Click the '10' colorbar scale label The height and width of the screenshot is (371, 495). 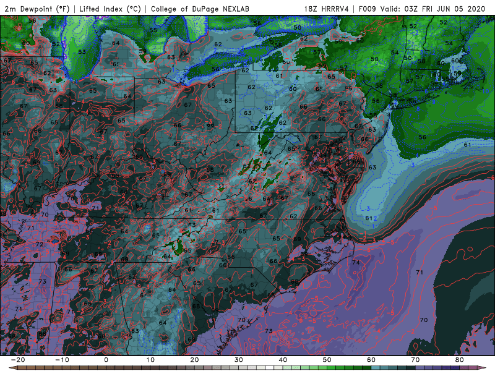(x=150, y=360)
